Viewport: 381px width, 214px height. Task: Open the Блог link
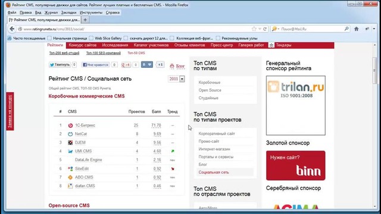tap(180, 66)
